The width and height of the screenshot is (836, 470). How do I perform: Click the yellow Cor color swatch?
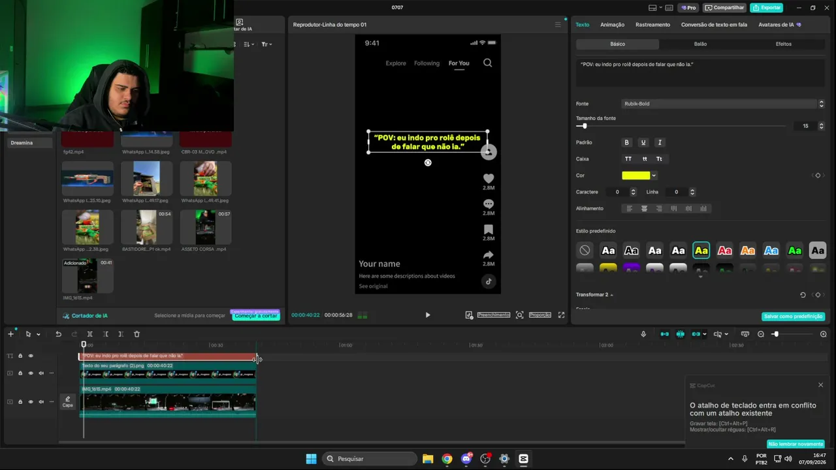coord(636,176)
